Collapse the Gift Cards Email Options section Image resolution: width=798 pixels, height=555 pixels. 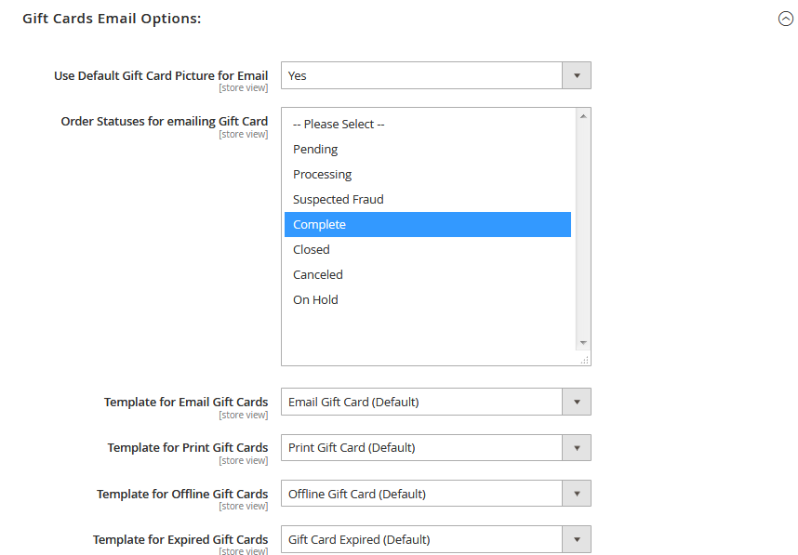[x=785, y=19]
